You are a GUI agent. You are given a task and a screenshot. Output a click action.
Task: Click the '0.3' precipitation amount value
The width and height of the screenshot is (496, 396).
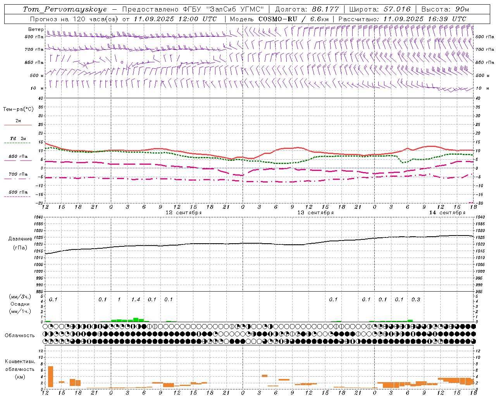(416, 300)
